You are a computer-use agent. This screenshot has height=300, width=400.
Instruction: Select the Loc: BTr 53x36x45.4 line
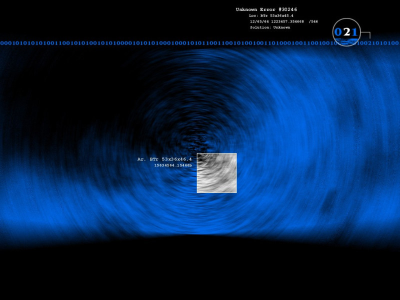271,16
